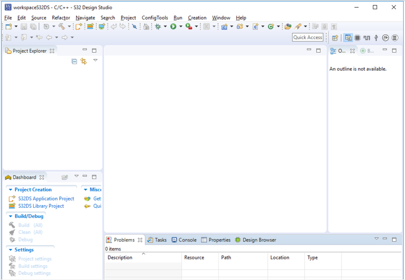Viewport: 405px width, 280px height.
Task: Click Collapse All in Project Explorer
Action: click(74, 62)
